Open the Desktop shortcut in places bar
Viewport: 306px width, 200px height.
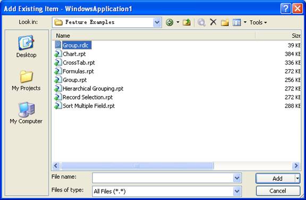tap(26, 46)
